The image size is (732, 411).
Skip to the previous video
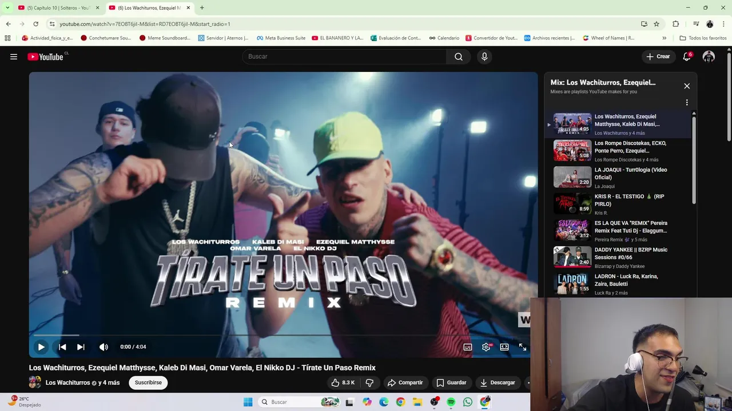point(62,346)
